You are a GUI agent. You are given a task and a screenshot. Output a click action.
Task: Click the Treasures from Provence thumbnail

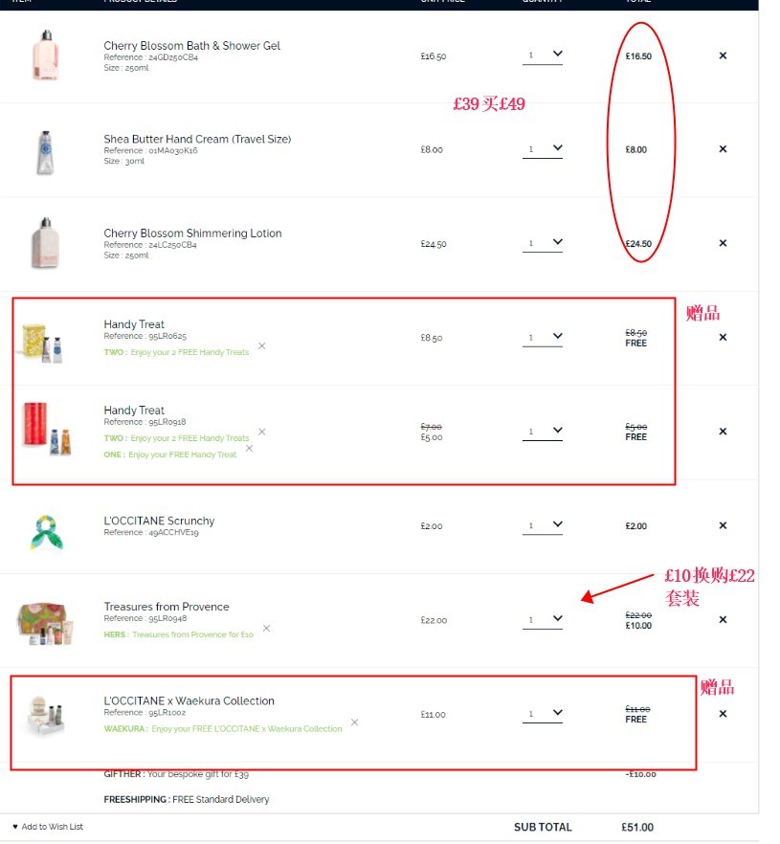click(45, 623)
